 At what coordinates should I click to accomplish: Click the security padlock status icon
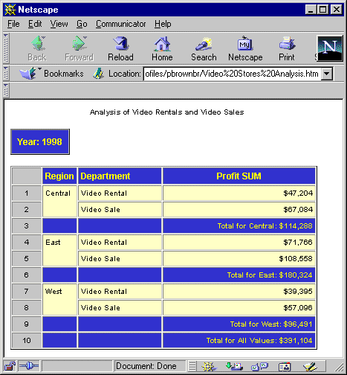pos(10,366)
